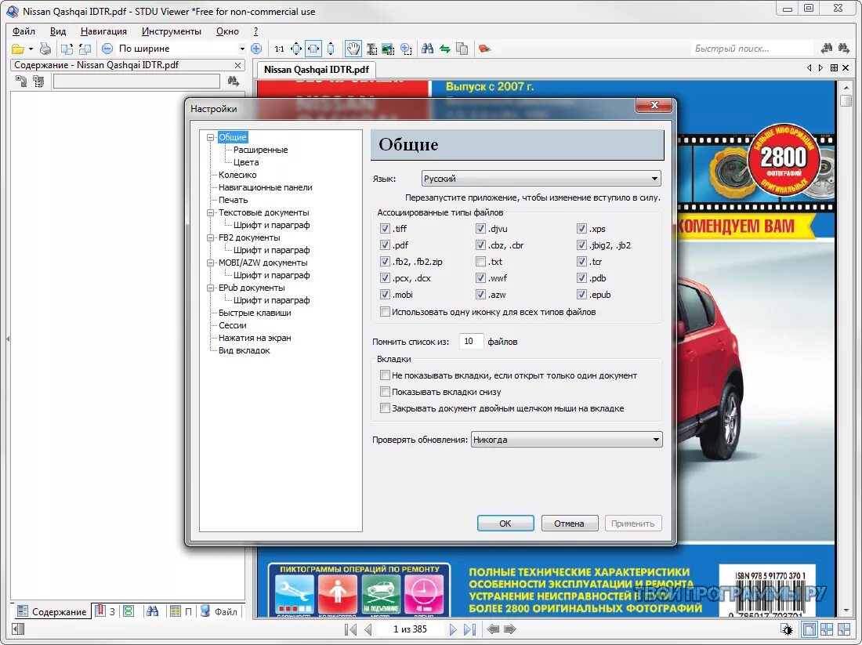Select Быстрые клавиши in settings tree
Viewport: 862px width, 645px height.
[x=255, y=313]
